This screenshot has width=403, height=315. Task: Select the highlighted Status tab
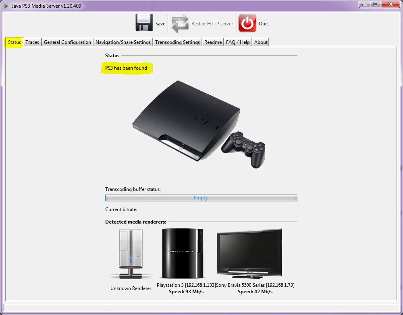pos(14,42)
